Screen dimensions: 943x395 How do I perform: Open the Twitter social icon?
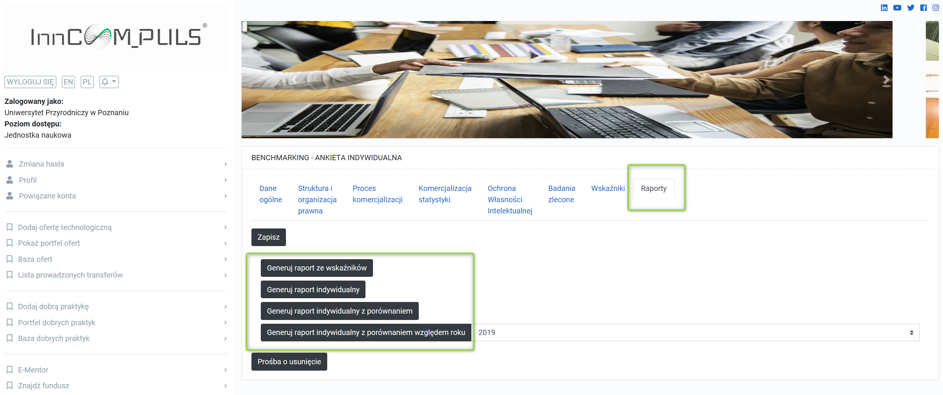tap(911, 8)
